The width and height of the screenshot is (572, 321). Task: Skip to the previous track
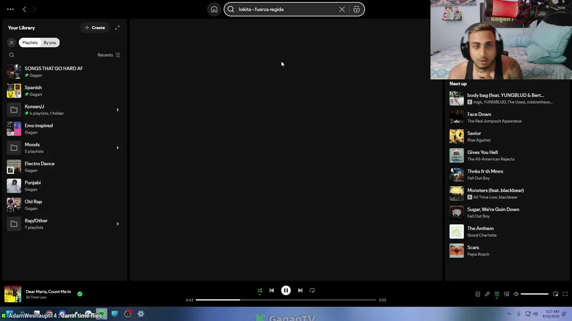pos(272,290)
